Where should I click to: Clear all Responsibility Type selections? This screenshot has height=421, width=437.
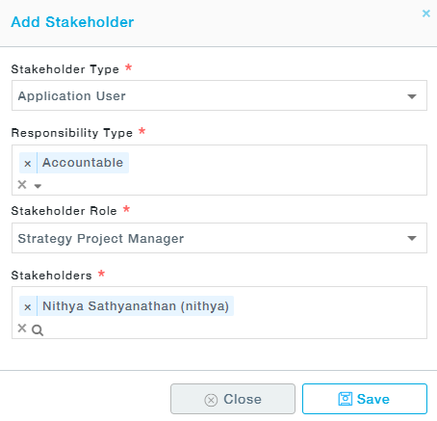(22, 185)
